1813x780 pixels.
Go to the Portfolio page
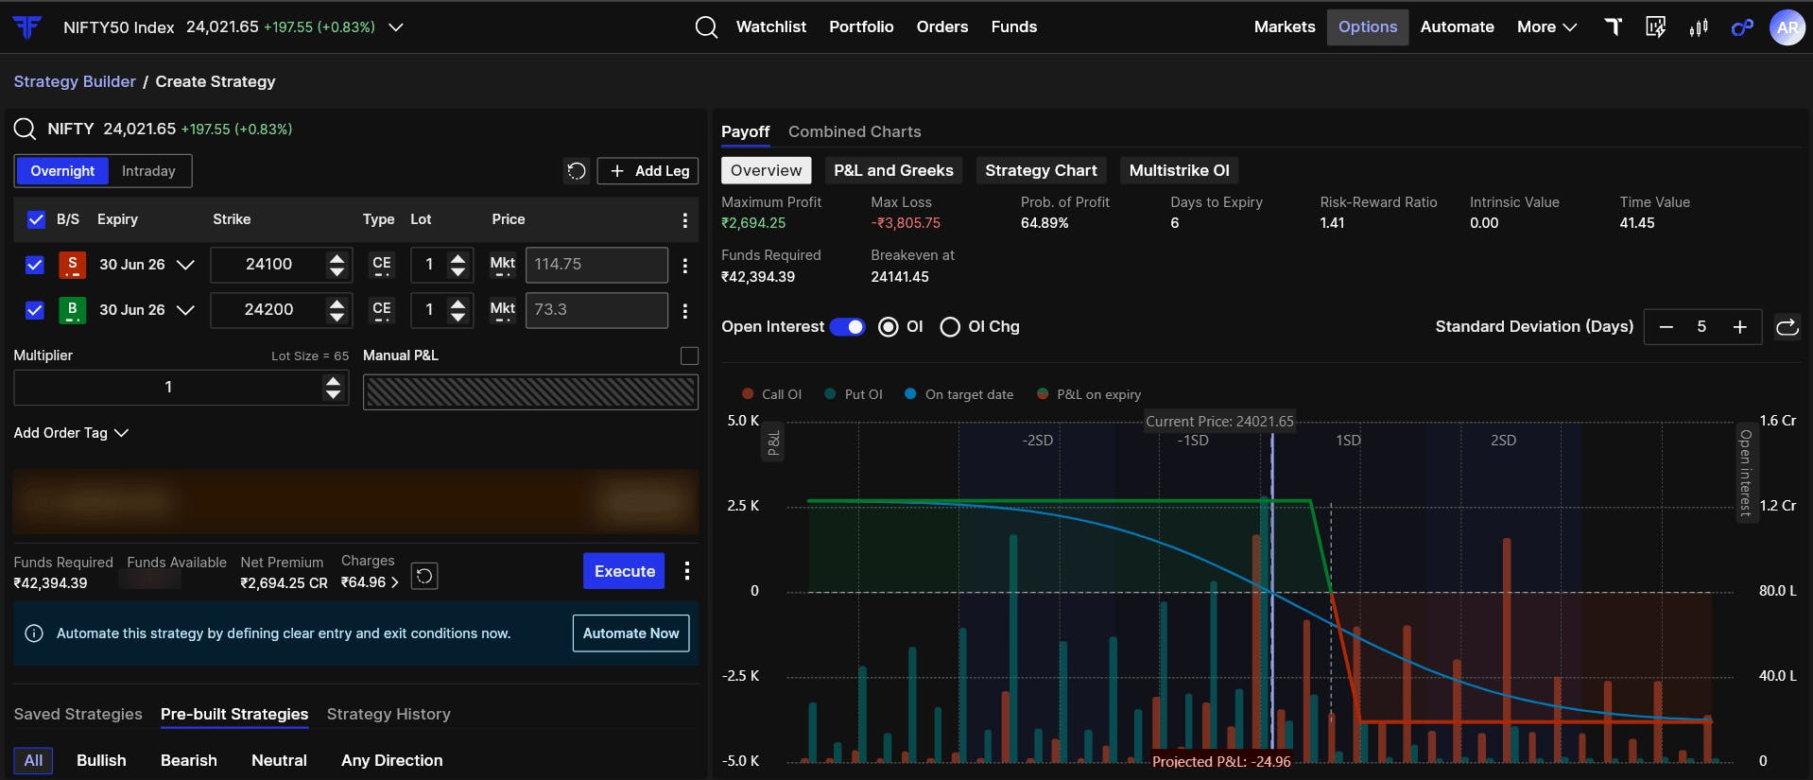click(861, 27)
